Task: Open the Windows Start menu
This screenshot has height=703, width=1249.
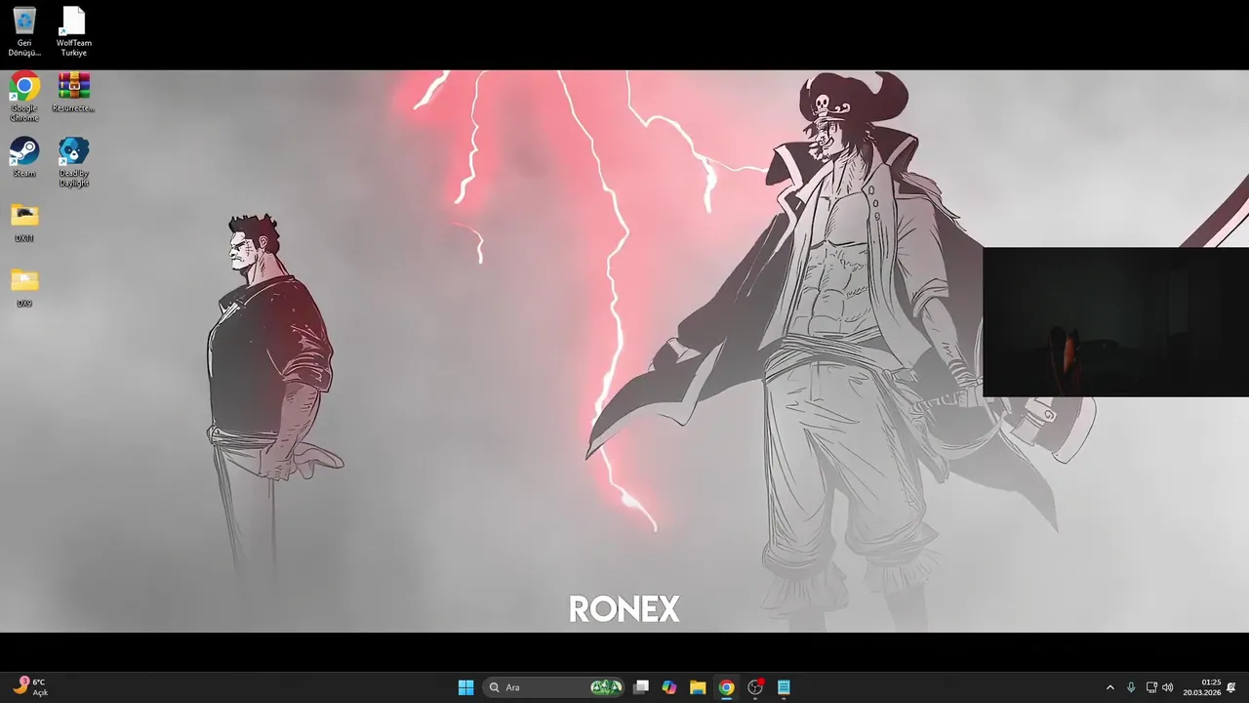Action: point(465,687)
